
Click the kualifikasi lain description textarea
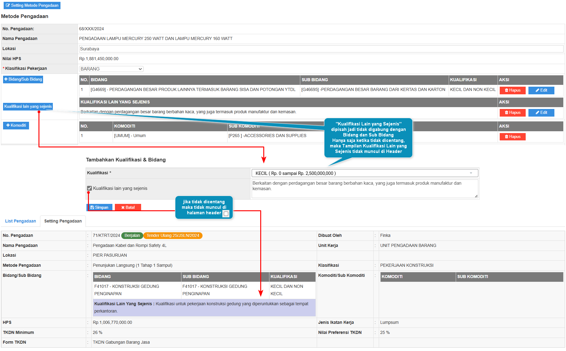365,189
